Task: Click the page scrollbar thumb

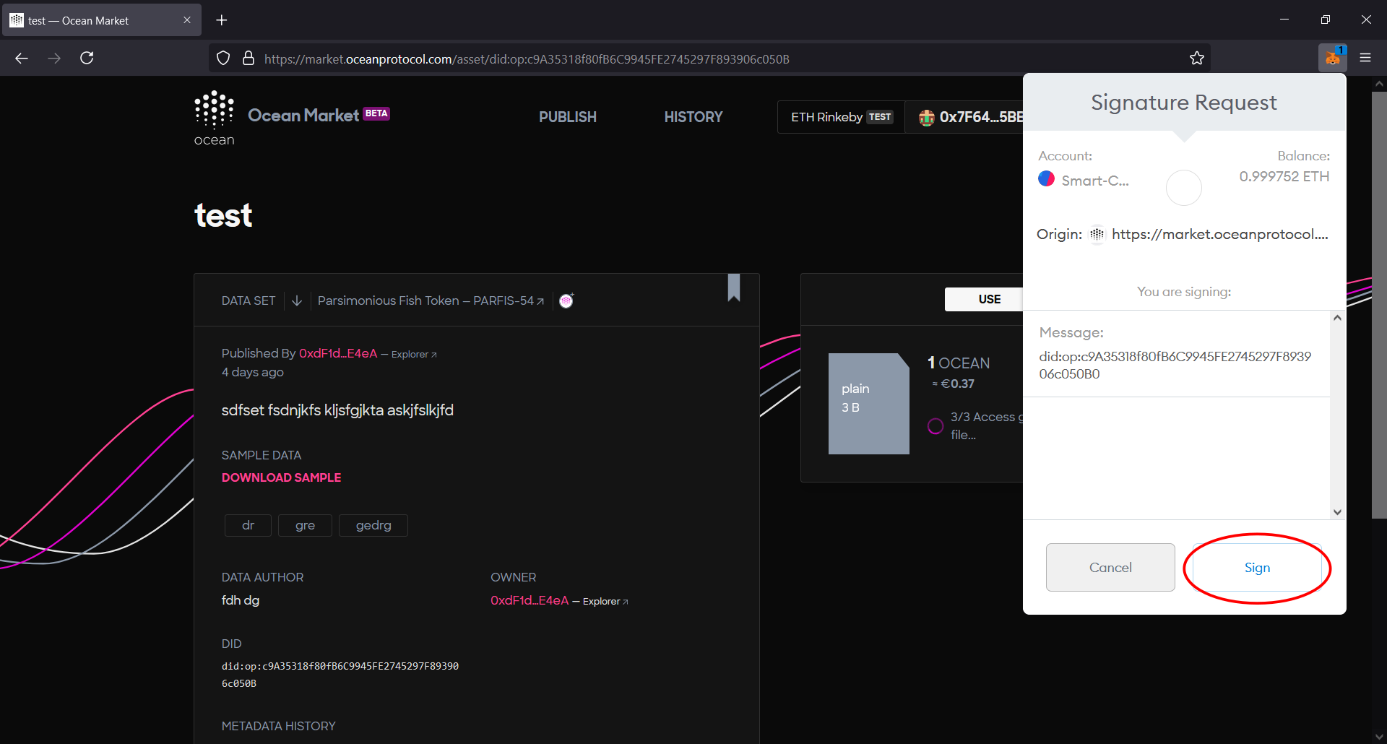Action: coord(1379,305)
